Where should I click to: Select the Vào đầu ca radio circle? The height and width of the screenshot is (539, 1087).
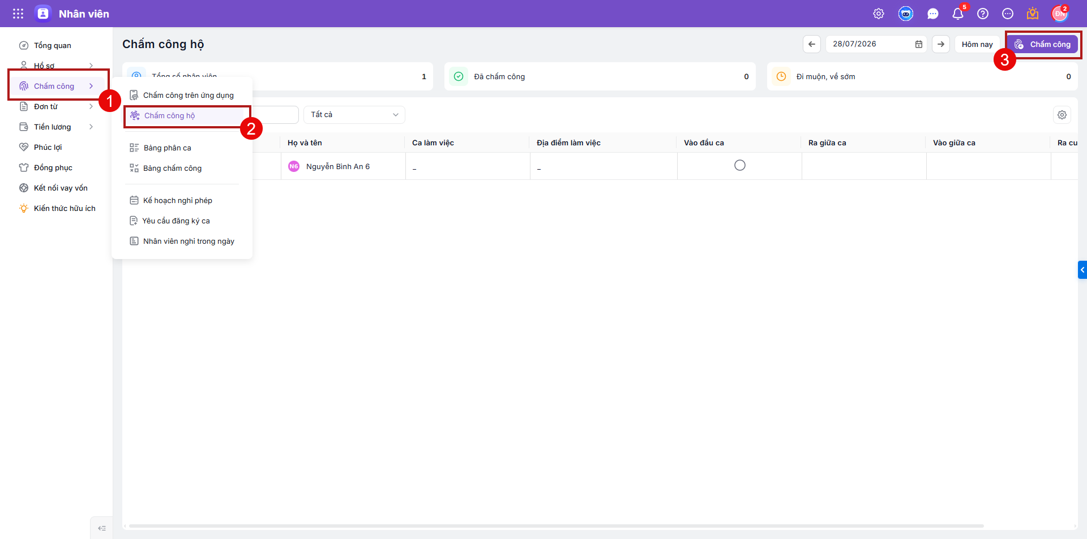(x=740, y=165)
